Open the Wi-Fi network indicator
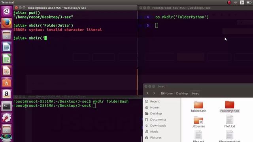The image size is (253, 142). (236, 2)
